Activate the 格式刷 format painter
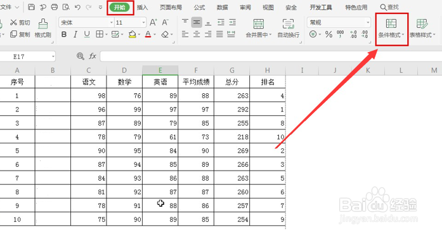Screen dimensions: 442x234 pos(43,28)
